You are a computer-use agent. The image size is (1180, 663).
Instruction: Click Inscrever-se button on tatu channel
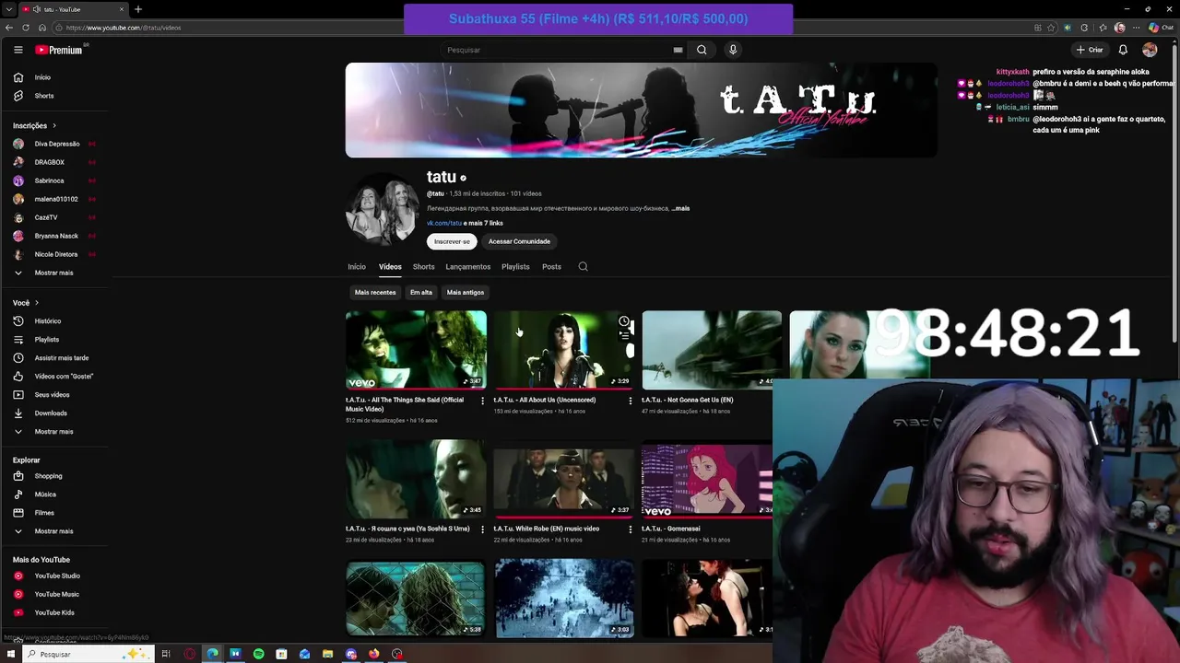pyautogui.click(x=452, y=241)
